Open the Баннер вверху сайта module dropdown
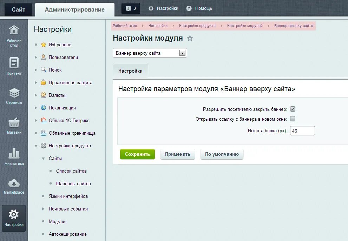This screenshot has height=241, width=348. [x=150, y=53]
